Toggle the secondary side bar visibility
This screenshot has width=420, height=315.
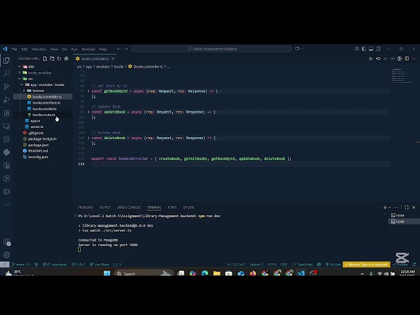(378, 49)
